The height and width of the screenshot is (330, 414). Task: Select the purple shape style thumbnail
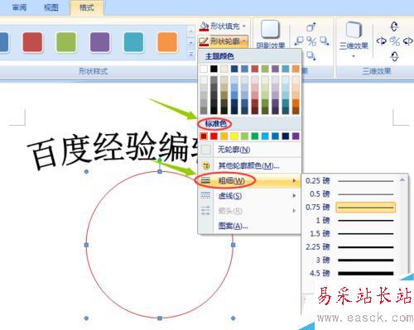(100, 42)
